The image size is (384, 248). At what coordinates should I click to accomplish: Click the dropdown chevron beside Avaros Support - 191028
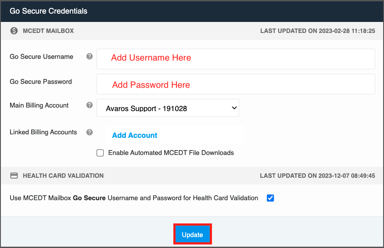[234, 108]
